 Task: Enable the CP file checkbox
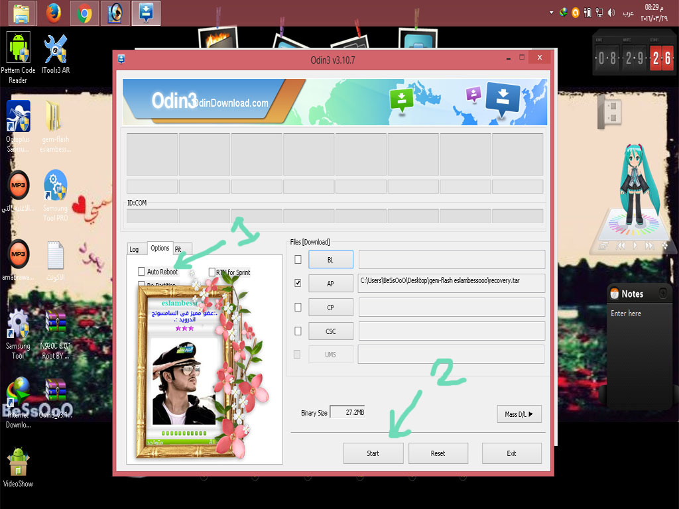[x=298, y=307]
